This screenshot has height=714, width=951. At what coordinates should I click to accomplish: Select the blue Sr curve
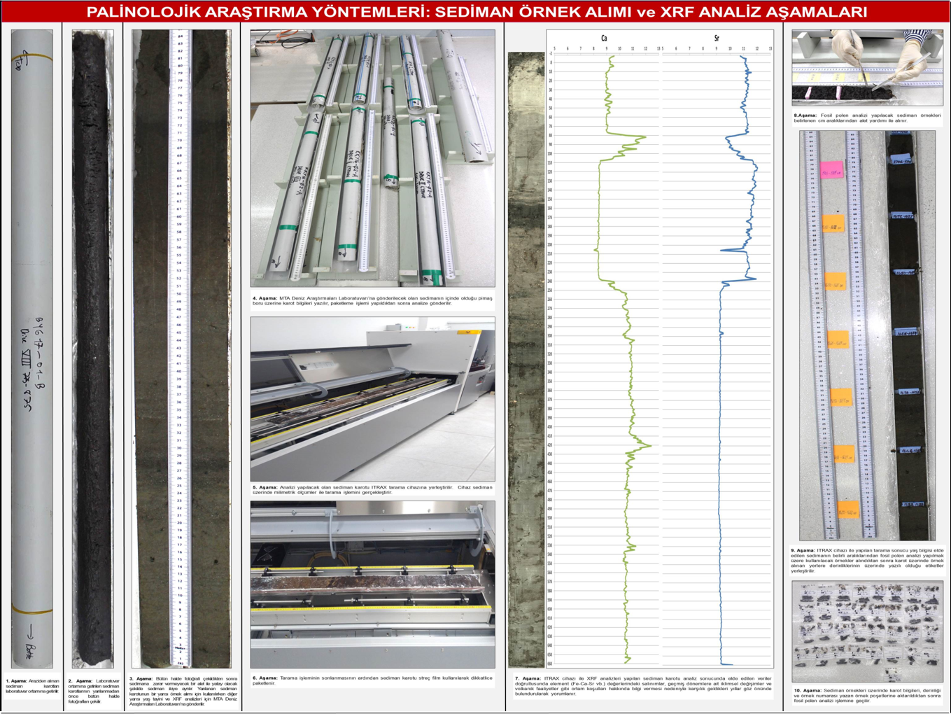[x=719, y=420]
